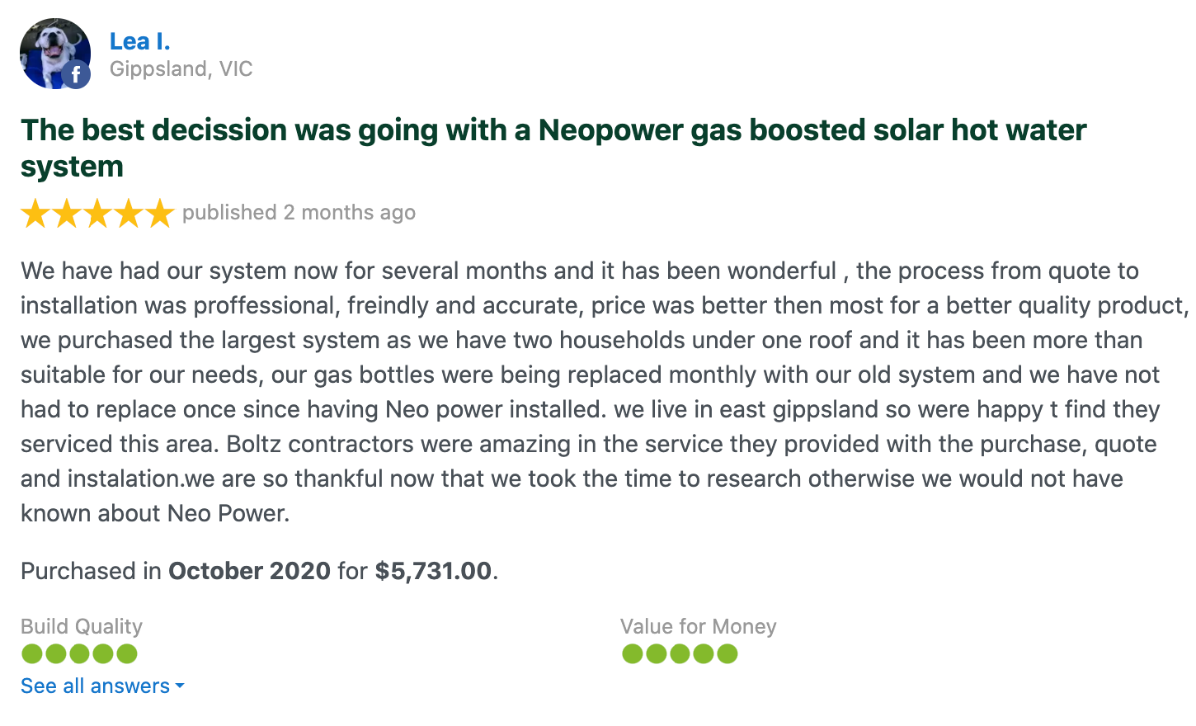Click the Value for Money label
The width and height of the screenshot is (1196, 726).
tap(699, 627)
